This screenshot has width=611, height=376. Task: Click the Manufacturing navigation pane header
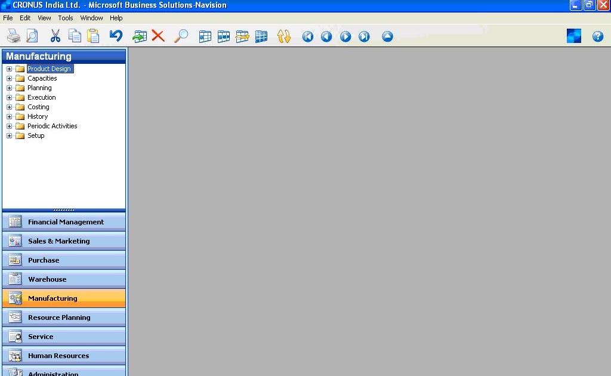tap(64, 56)
